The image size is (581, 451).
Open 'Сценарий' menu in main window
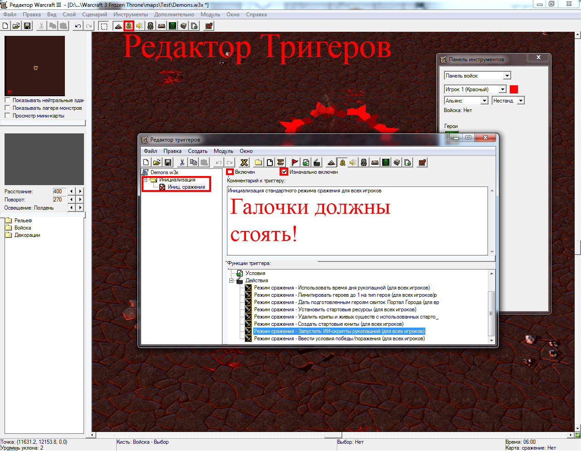click(94, 15)
